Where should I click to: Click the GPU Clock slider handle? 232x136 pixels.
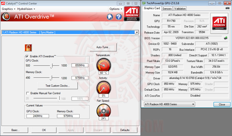[51, 65]
